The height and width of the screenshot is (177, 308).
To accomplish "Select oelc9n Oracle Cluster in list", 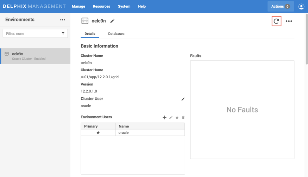I will pos(35,56).
